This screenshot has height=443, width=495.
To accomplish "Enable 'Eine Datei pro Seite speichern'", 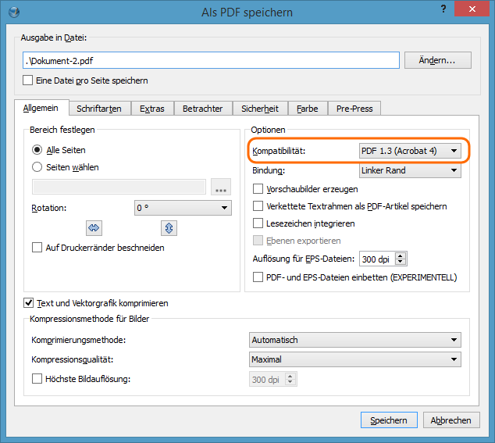I will 29,80.
